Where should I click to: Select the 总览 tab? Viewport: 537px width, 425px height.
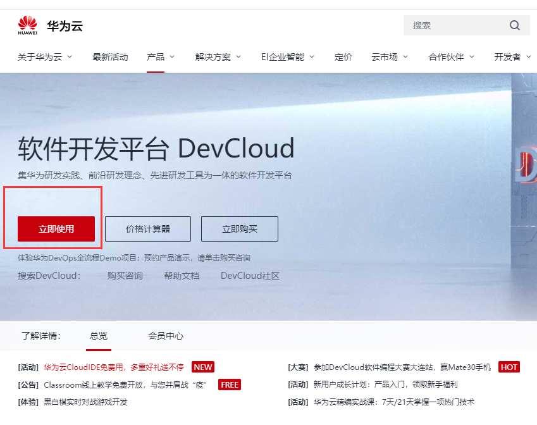pyautogui.click(x=99, y=336)
